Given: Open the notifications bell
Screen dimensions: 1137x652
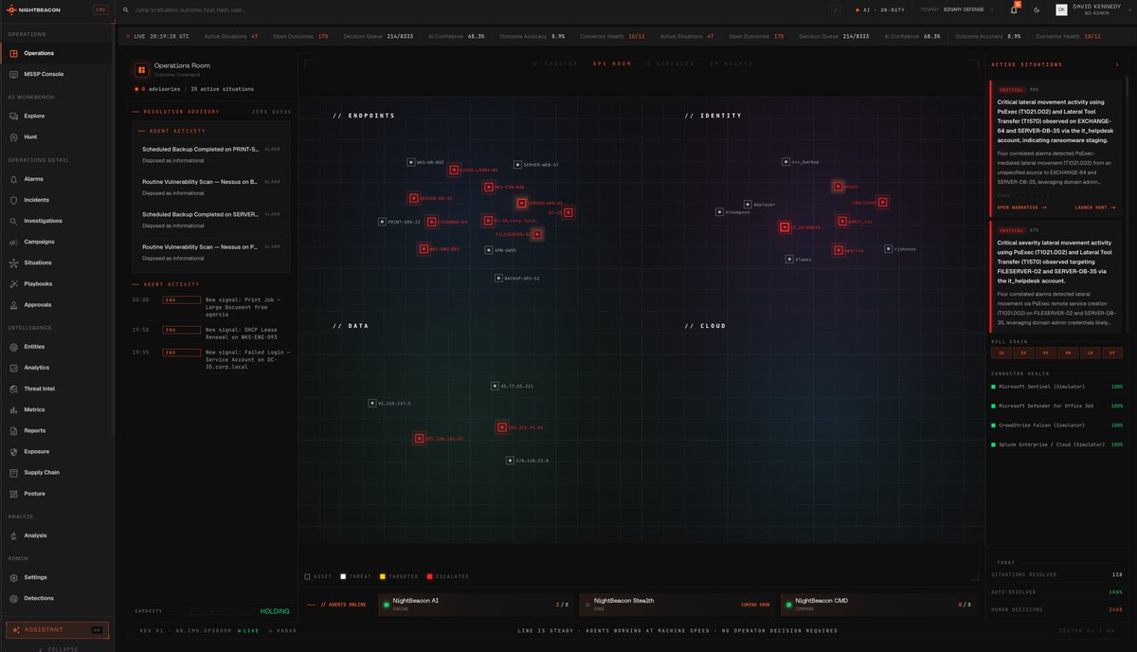Looking at the screenshot, I should [x=1014, y=9].
